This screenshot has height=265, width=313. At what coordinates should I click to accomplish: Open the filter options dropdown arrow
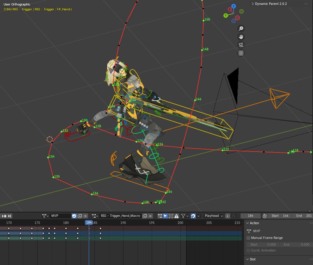187,216
